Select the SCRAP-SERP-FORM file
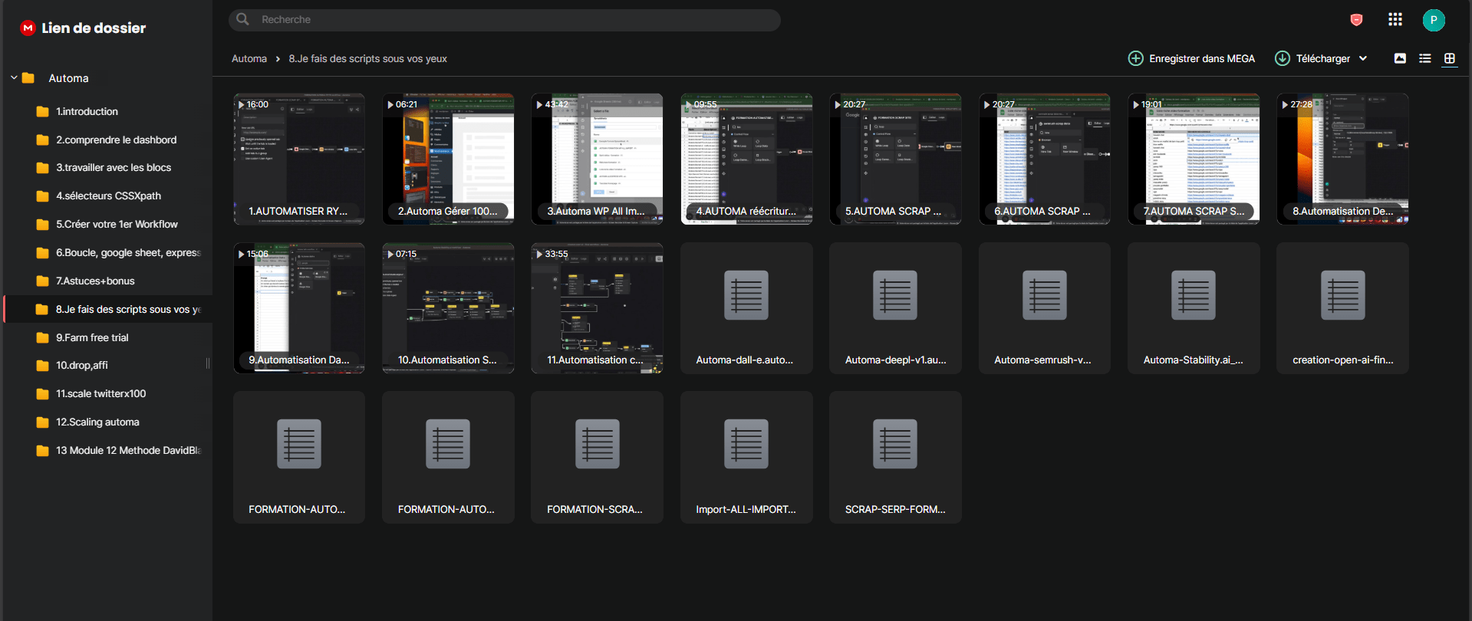The height and width of the screenshot is (621, 1472). pyautogui.click(x=895, y=457)
